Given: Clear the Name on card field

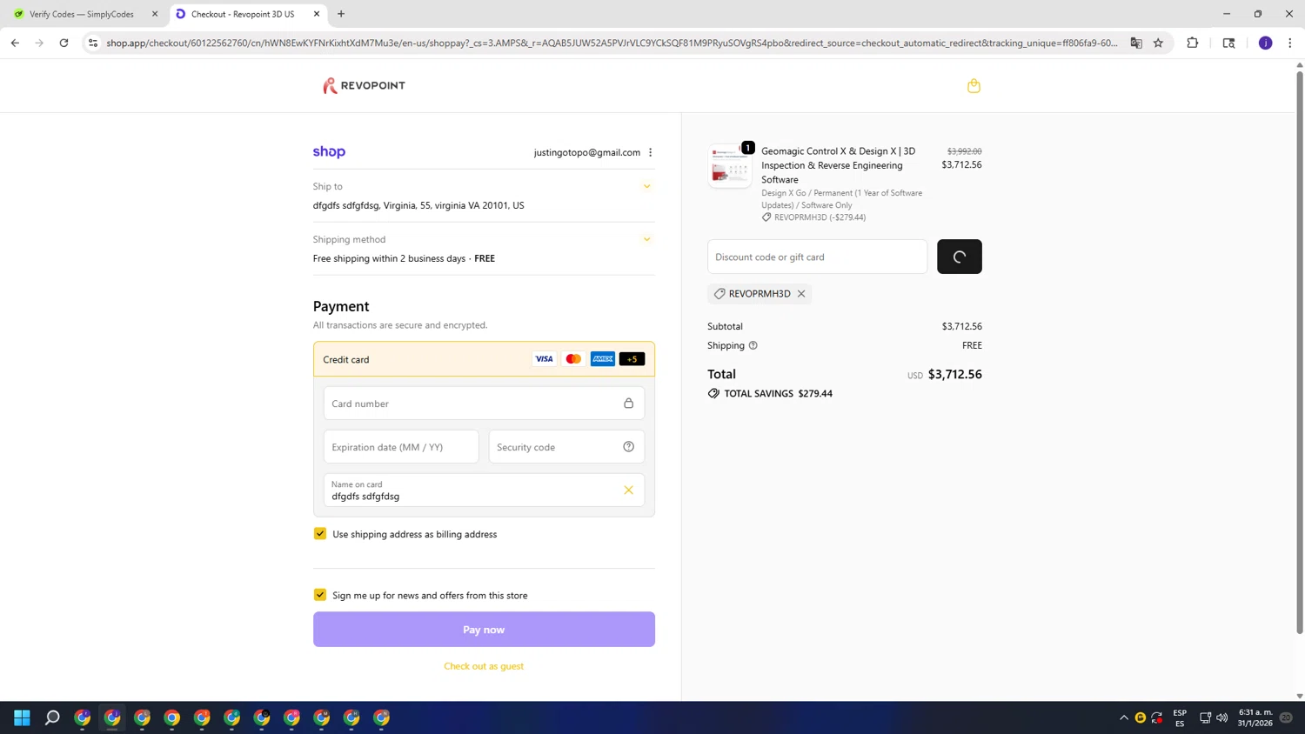Looking at the screenshot, I should (x=628, y=490).
